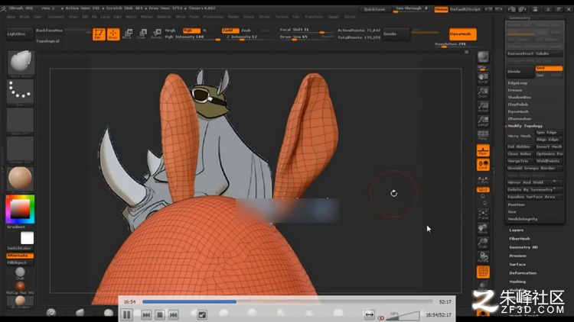
Task: Click the Actual size icon
Action: click(x=483, y=107)
